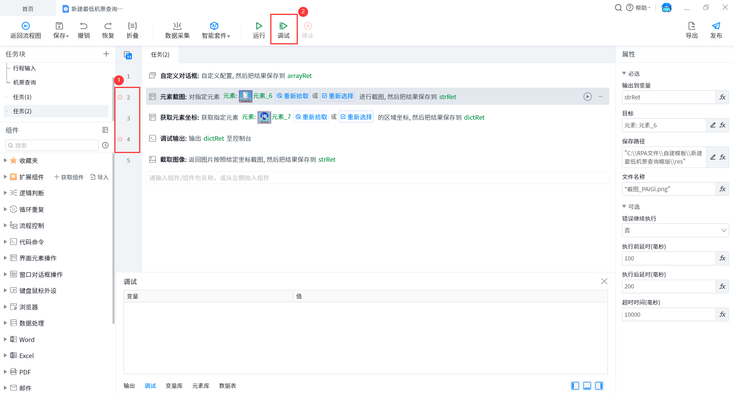Switch to the 输出 tab
Screen dimensions: 734x394
point(129,386)
